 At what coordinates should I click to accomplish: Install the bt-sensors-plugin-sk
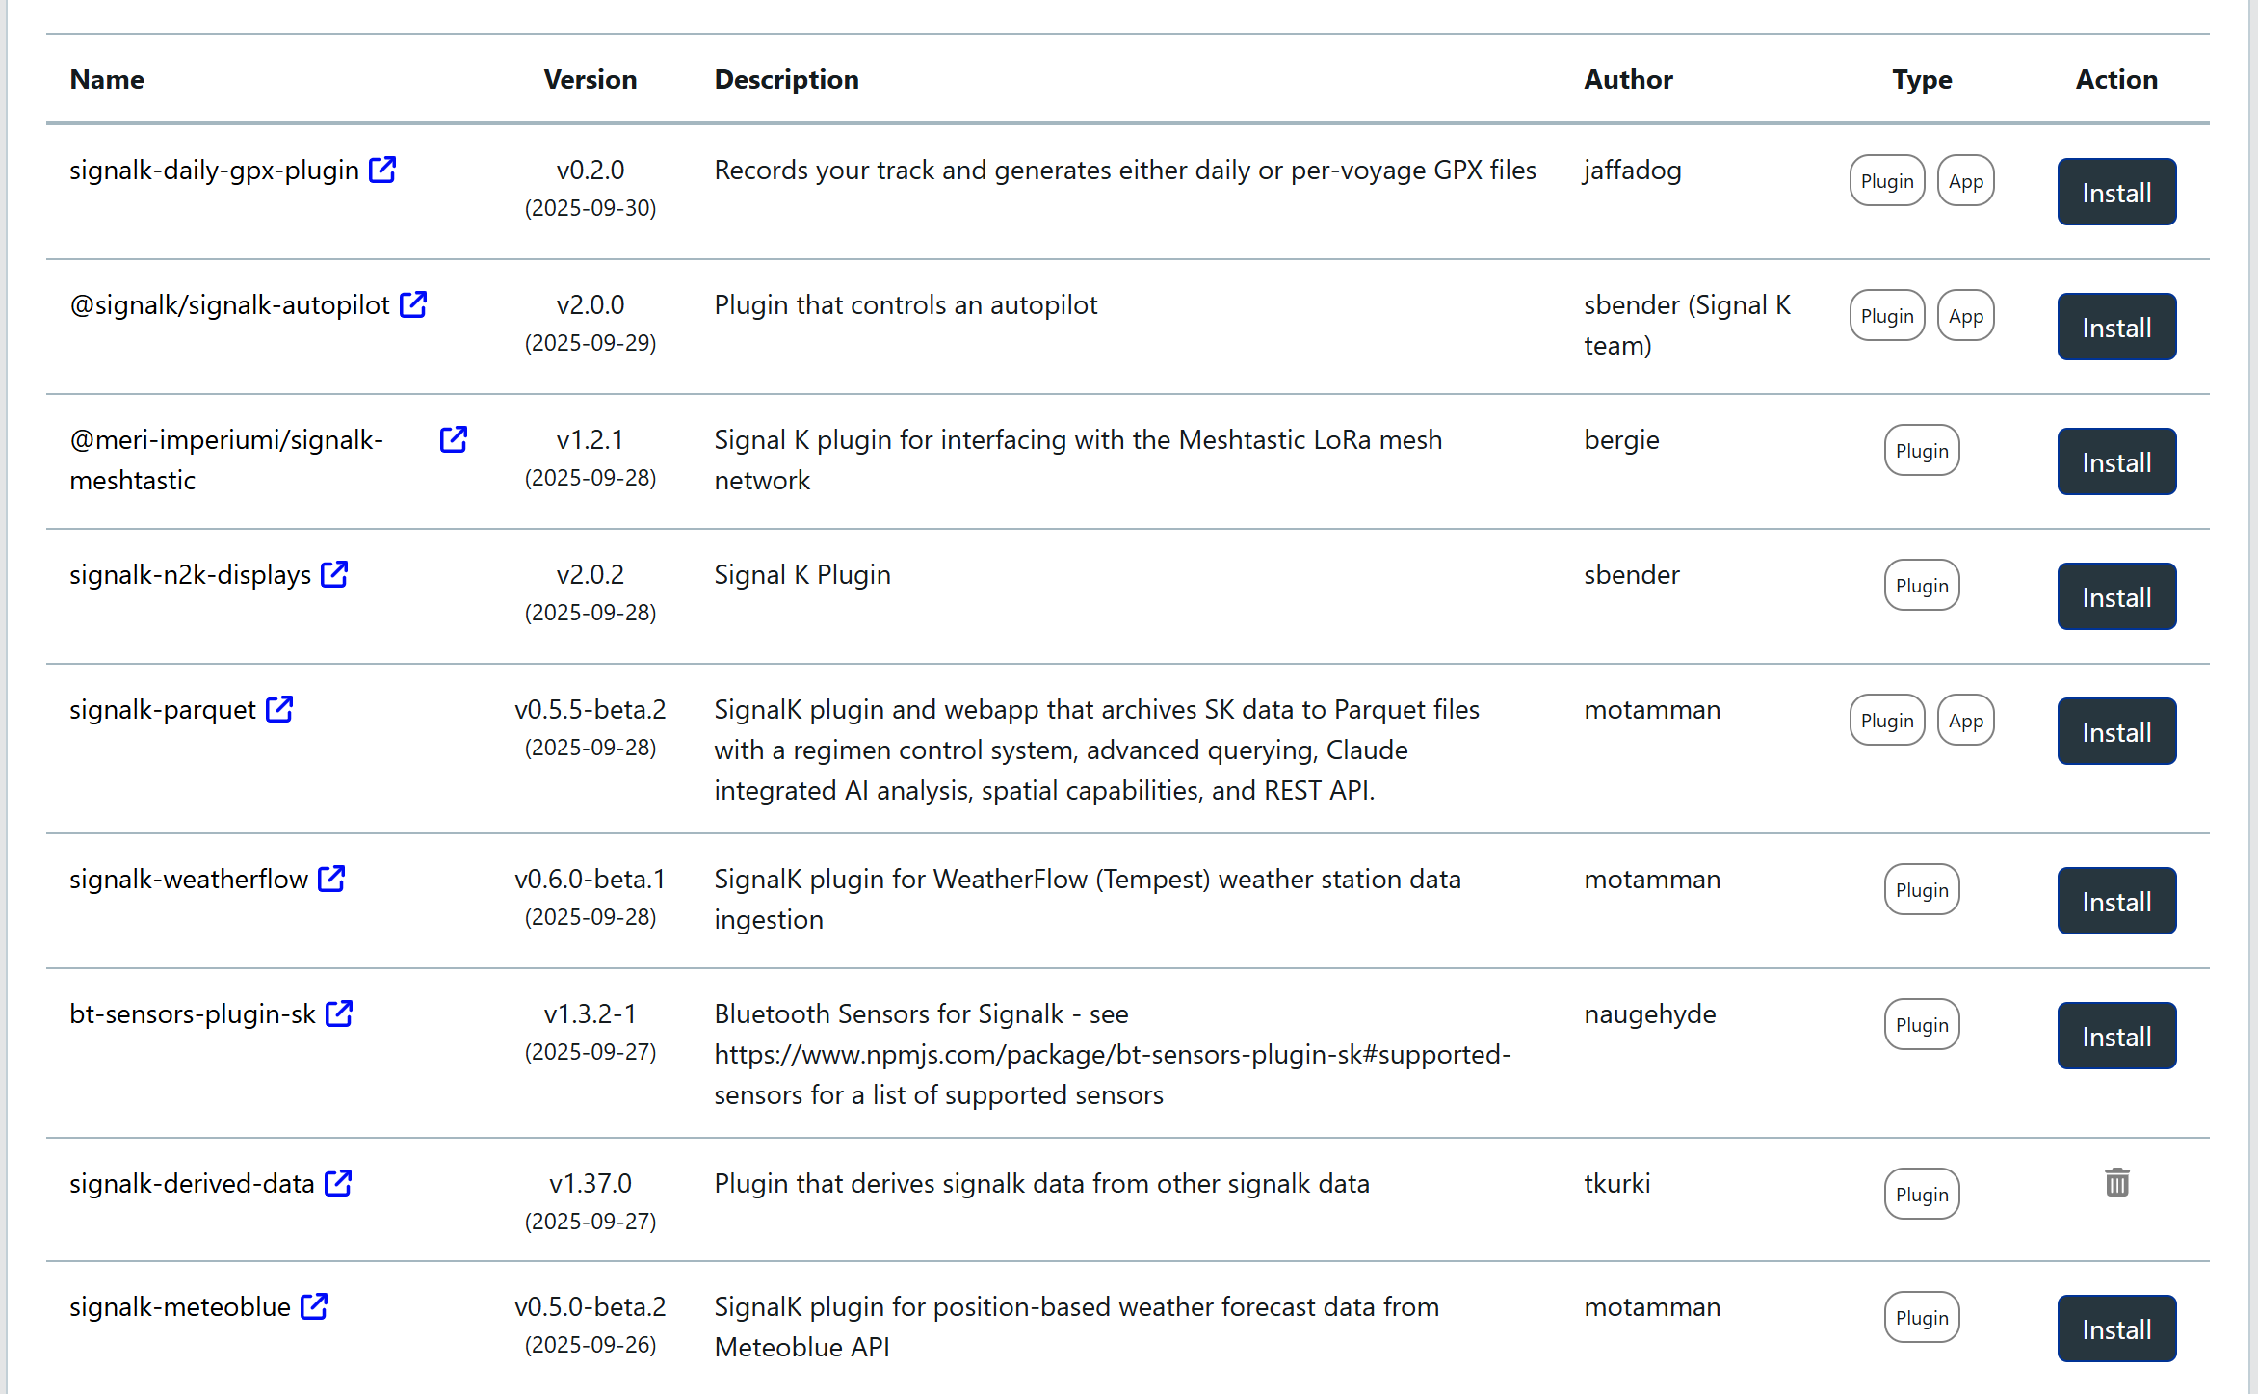pos(2116,1036)
